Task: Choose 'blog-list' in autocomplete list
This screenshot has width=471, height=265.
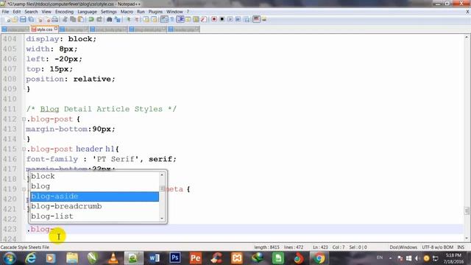Action: (94, 216)
